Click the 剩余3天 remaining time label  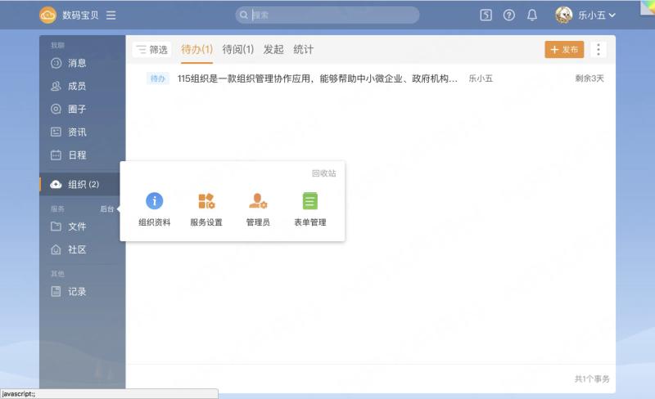pyautogui.click(x=589, y=78)
